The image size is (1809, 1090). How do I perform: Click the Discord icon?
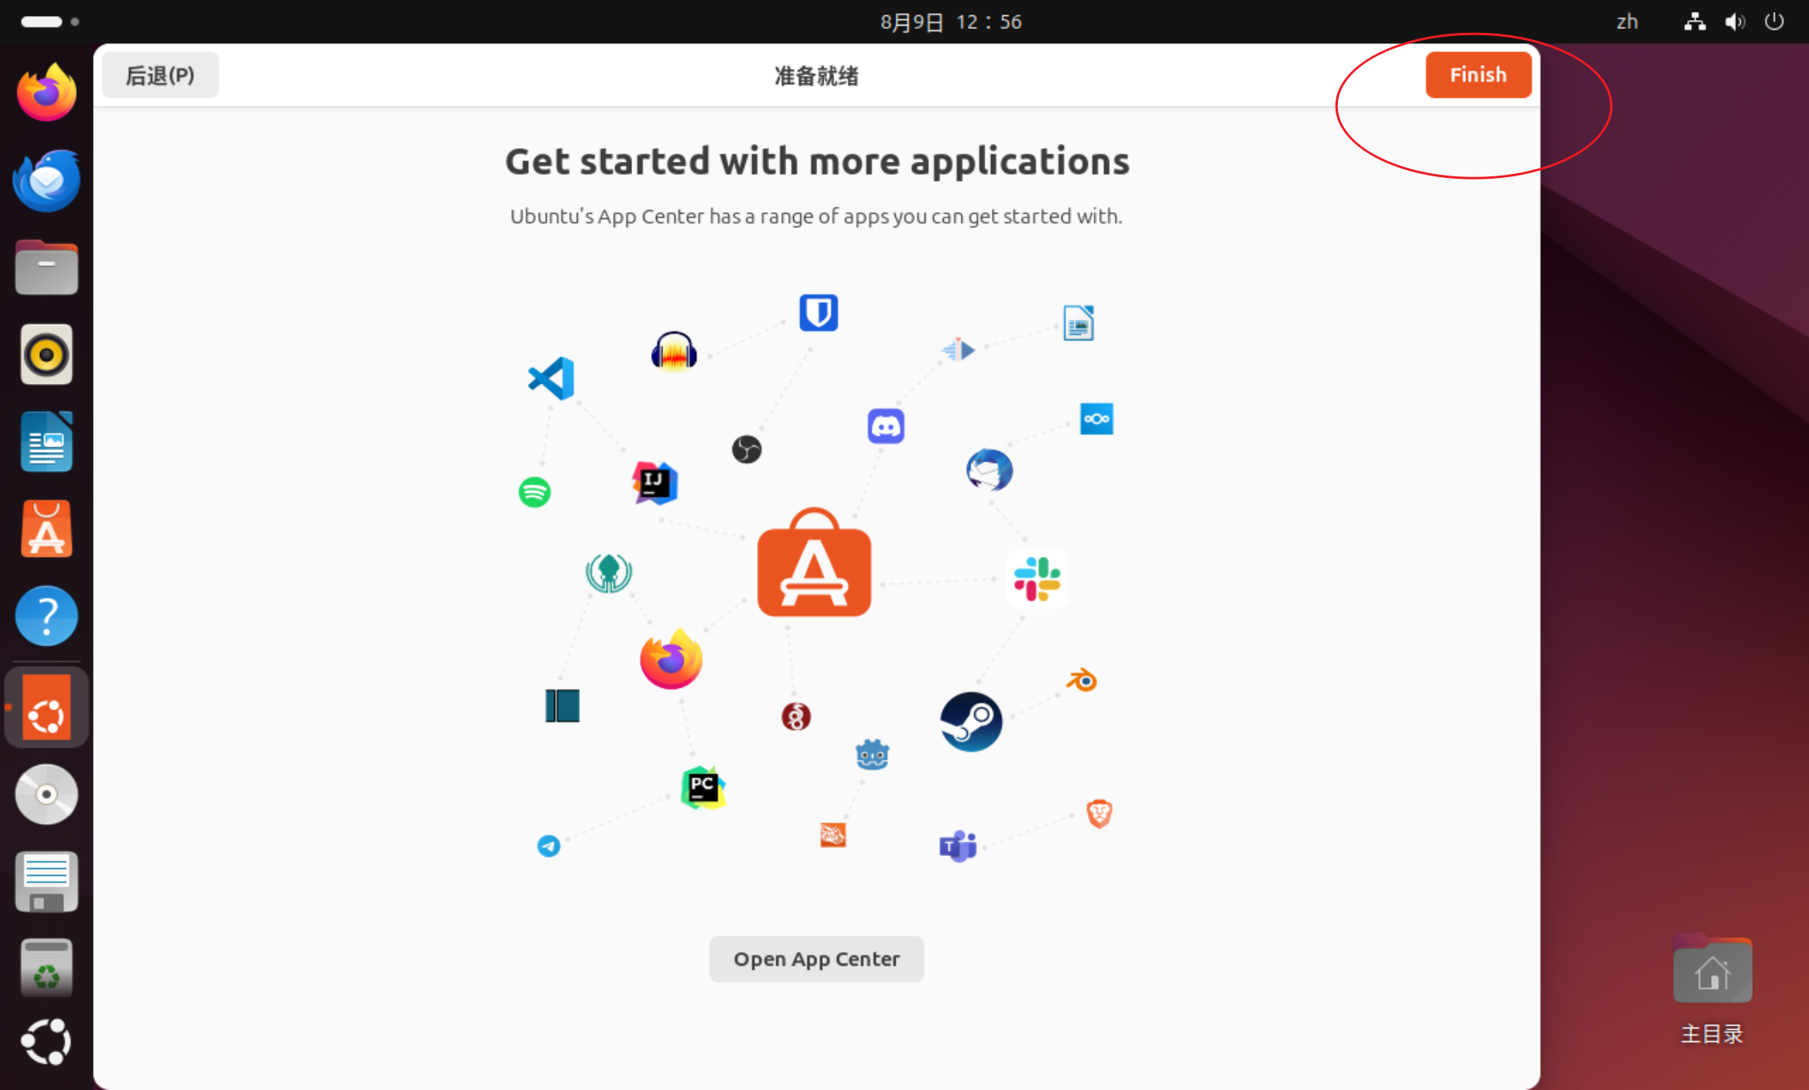pos(885,426)
